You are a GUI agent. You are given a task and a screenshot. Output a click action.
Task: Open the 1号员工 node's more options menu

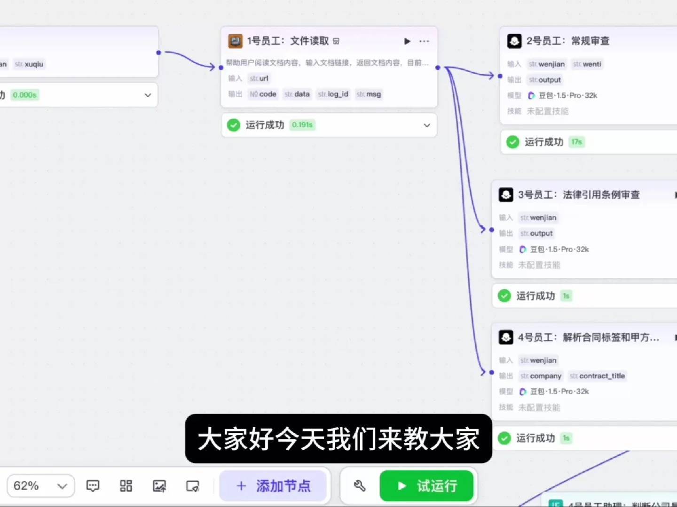click(424, 41)
